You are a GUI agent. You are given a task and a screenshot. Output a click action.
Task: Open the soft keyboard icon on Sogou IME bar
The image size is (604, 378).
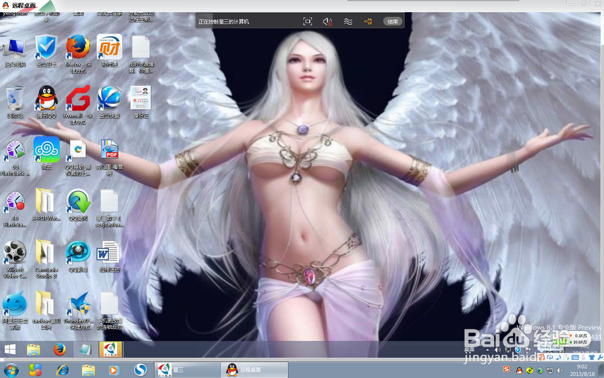575,357
